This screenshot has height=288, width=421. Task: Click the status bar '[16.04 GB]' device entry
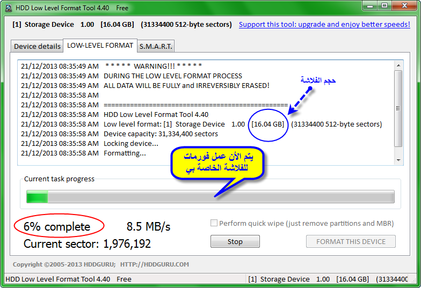pos(352,279)
